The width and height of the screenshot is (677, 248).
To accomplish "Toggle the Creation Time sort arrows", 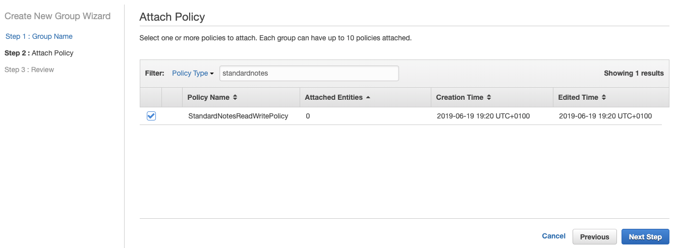I will click(x=489, y=97).
